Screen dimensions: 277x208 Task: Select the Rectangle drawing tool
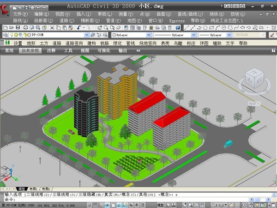pyautogui.click(x=211, y=28)
